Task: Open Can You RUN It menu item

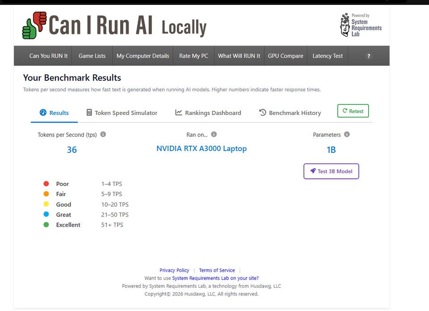Action: coord(48,56)
